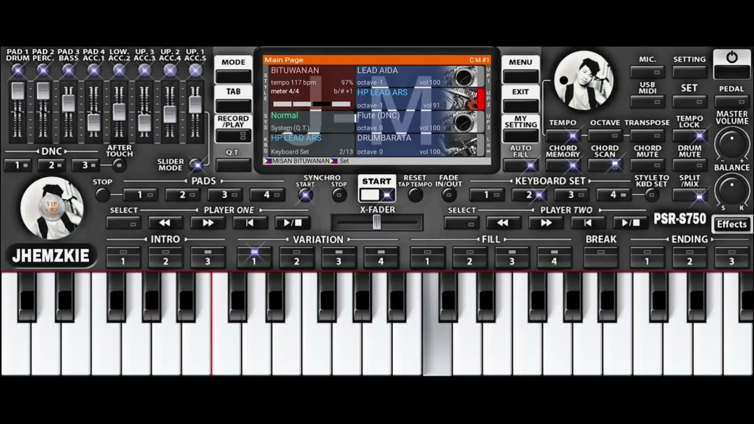The image size is (754, 424).
Task: Play/stop Player Two
Action: (x=630, y=223)
